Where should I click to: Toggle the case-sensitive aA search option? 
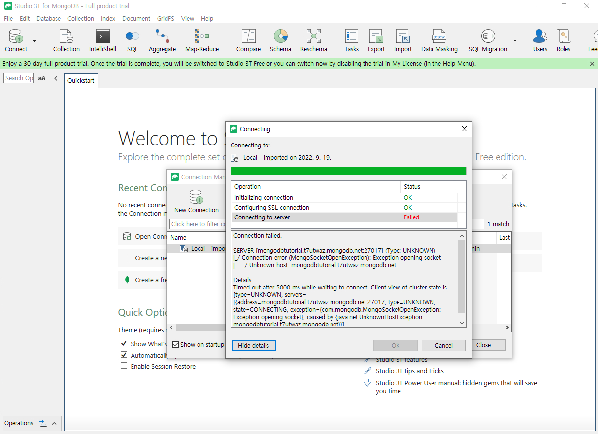(x=42, y=78)
